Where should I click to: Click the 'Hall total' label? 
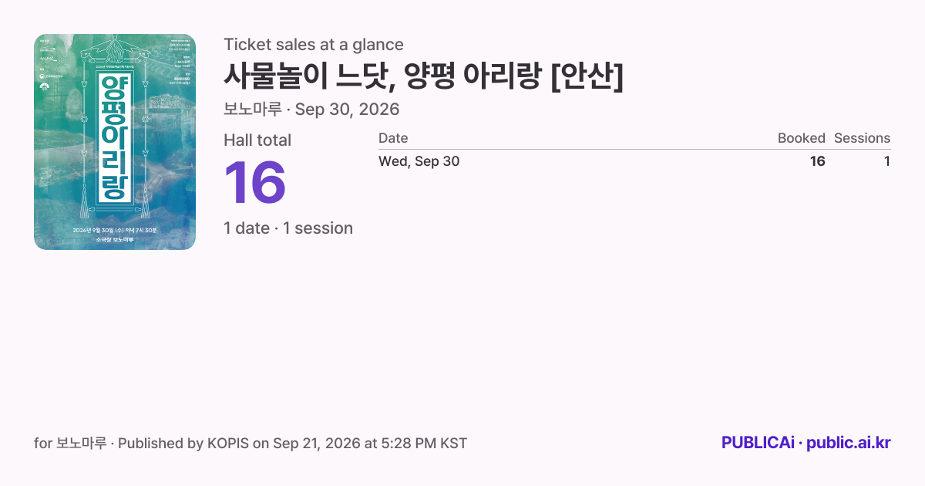257,140
